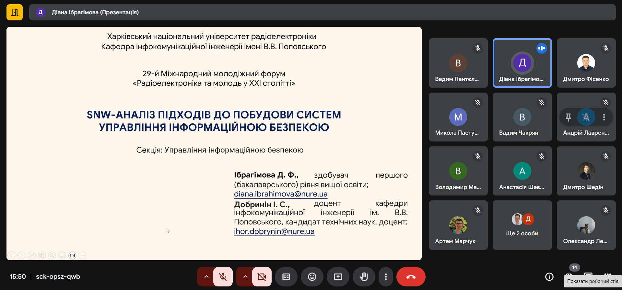Turn on camera with crossed camera button
The height and width of the screenshot is (290, 622).
coord(262,277)
